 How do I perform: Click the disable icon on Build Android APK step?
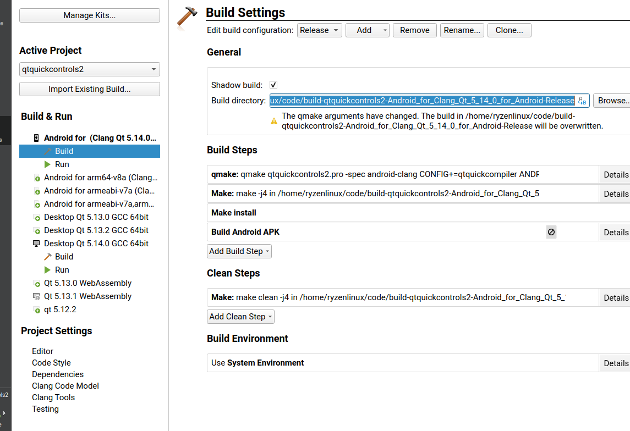(551, 232)
